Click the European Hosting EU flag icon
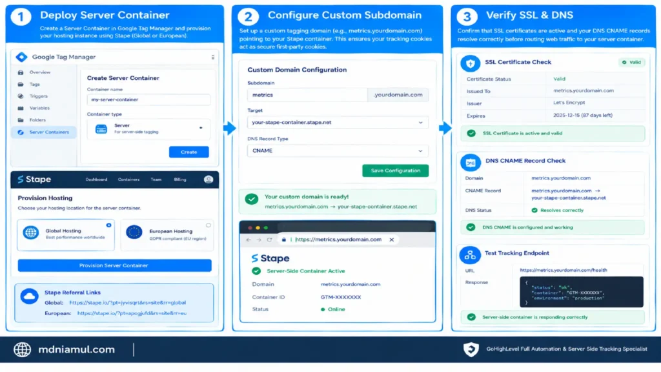 tap(134, 232)
